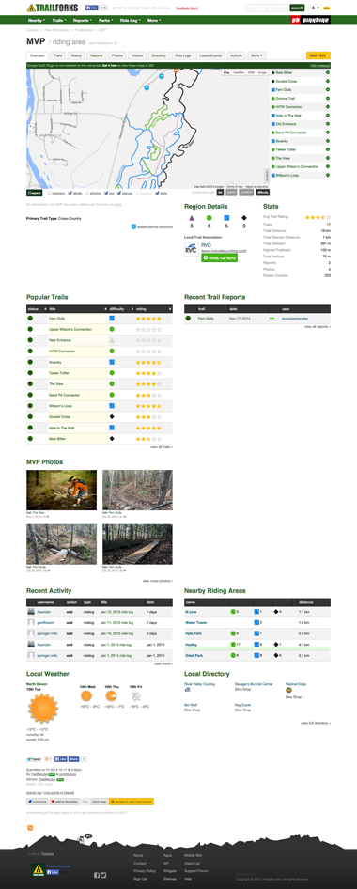357x889 pixels.
Task: Click the Fern Gully green status dot in Popular Trails
Action: click(30, 319)
